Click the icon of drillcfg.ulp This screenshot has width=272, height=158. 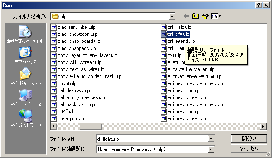pyautogui.click(x=164, y=34)
